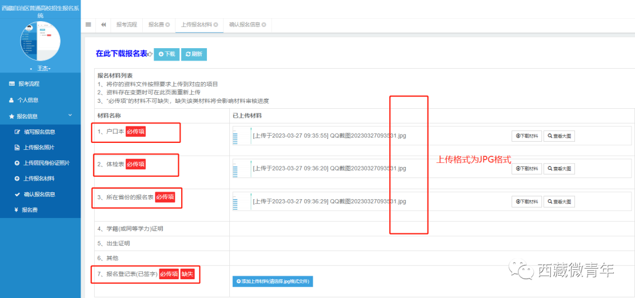Open 报考流程 in the left sidebar
This screenshot has width=635, height=298.
point(28,84)
